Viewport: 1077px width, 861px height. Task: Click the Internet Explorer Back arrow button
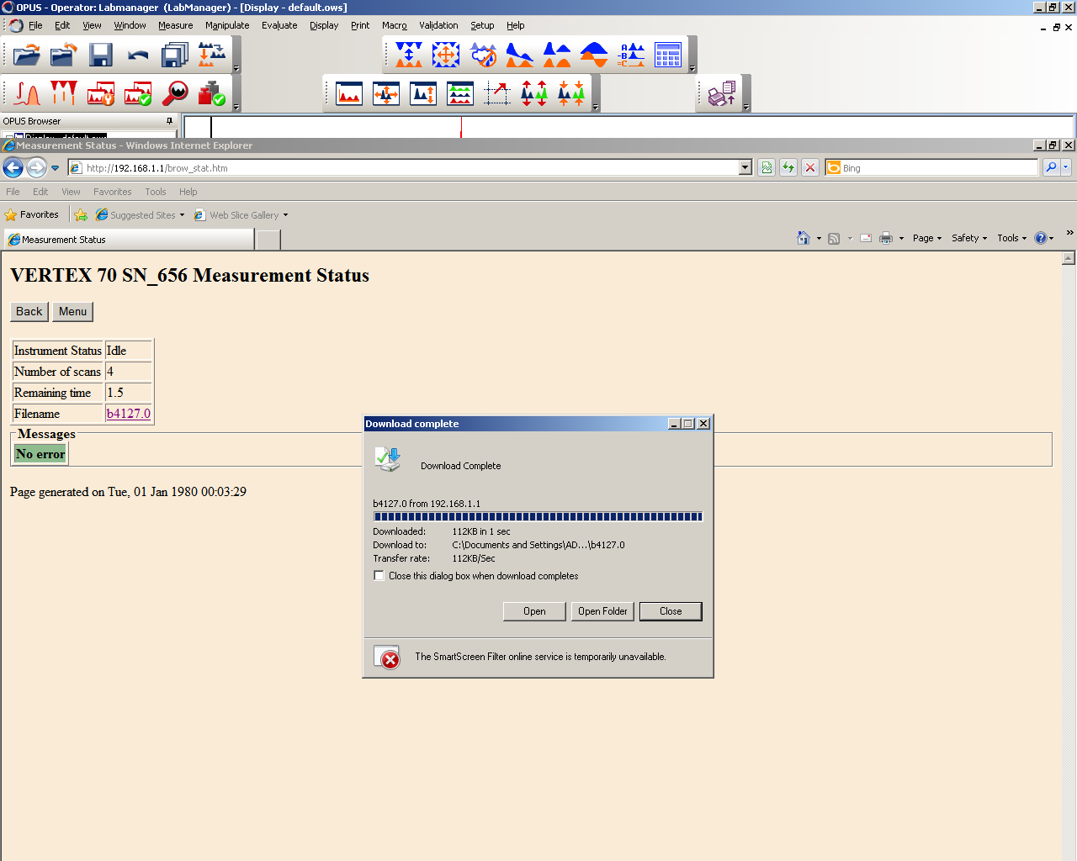pyautogui.click(x=13, y=167)
